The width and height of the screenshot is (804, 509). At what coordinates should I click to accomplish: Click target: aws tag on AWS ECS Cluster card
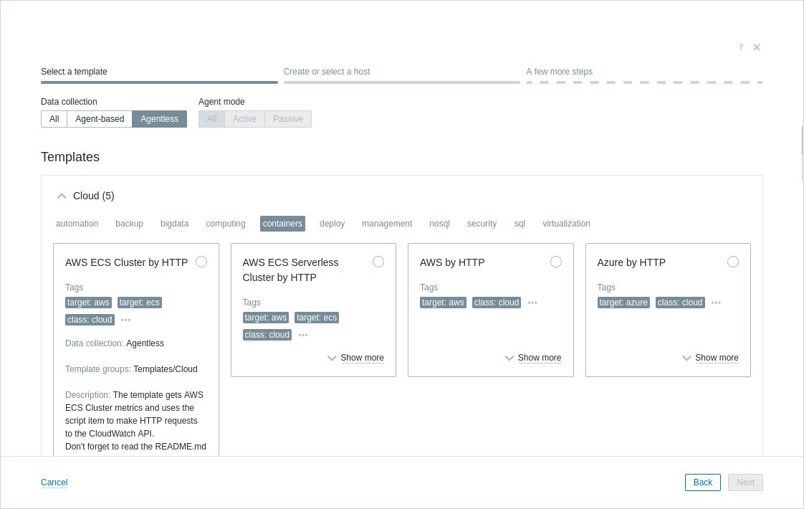coord(88,303)
